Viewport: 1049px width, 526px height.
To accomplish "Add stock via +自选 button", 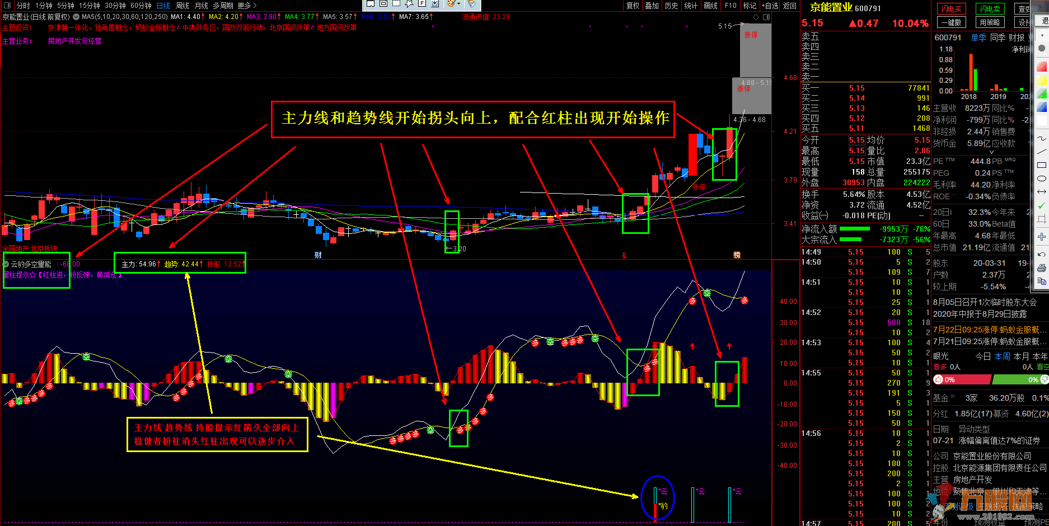I will 770,6.
